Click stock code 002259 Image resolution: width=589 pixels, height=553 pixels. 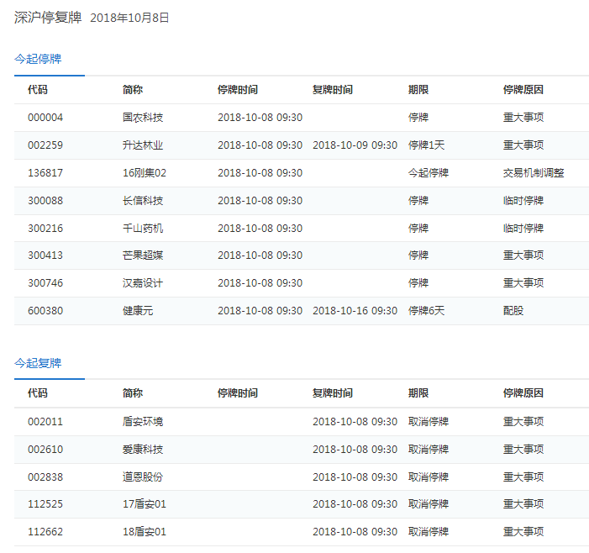(45, 145)
